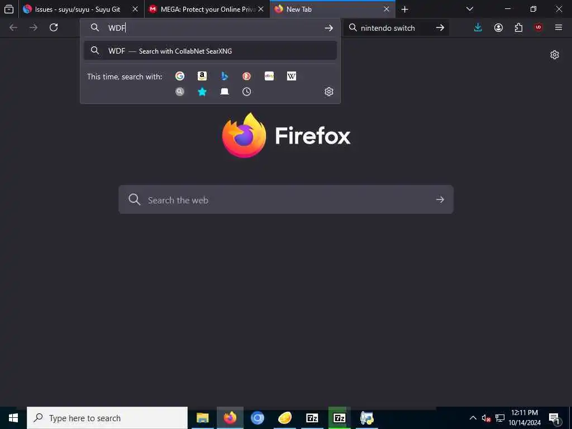Open the uBlock Origin extension

538,27
